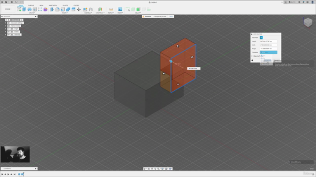Click the ViewCube in viewport corner
Screen dimensions: 316x177
coord(308,22)
